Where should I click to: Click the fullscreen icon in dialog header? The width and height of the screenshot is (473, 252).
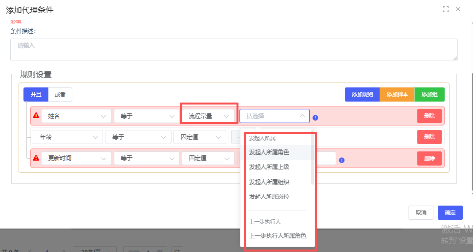click(x=445, y=9)
